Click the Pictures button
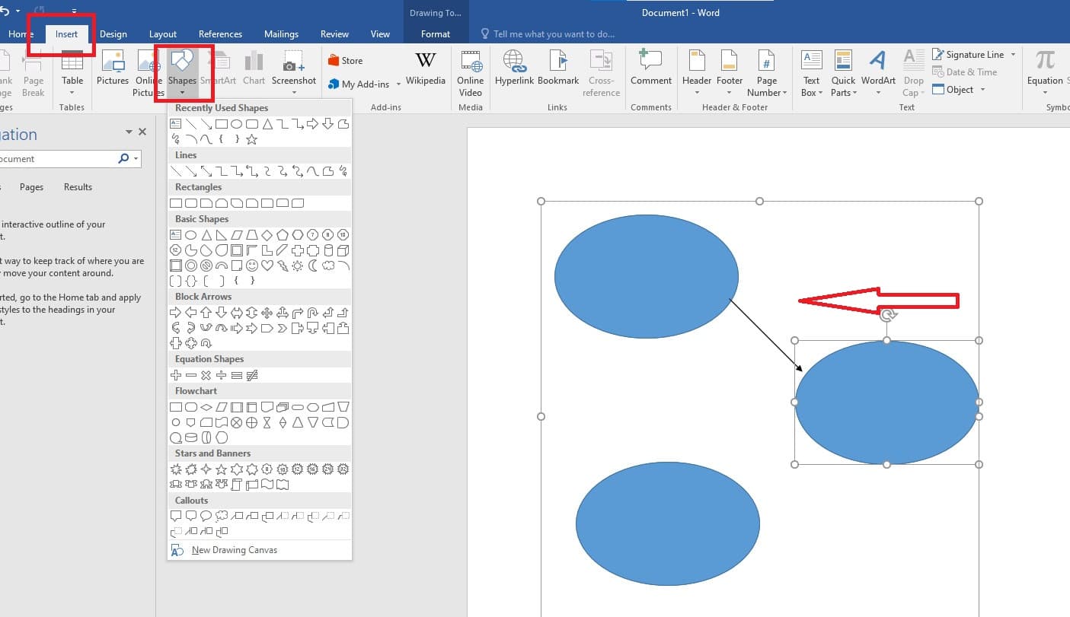The width and height of the screenshot is (1070, 617). (x=113, y=68)
